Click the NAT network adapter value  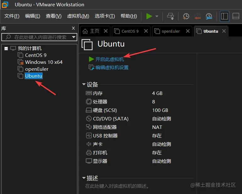tap(157, 127)
